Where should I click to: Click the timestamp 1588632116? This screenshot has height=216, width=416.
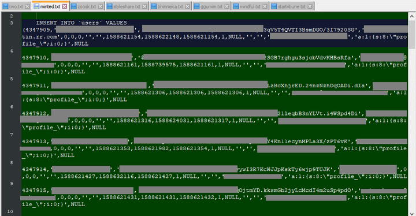(117, 176)
